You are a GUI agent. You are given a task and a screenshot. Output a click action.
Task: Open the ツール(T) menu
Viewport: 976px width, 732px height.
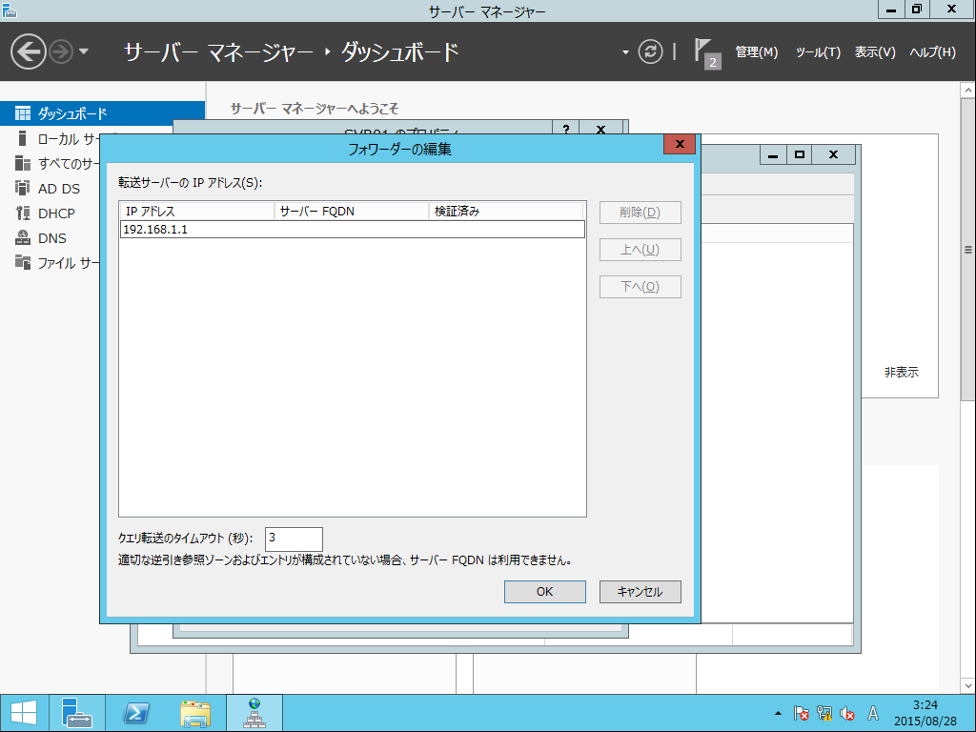(x=818, y=52)
